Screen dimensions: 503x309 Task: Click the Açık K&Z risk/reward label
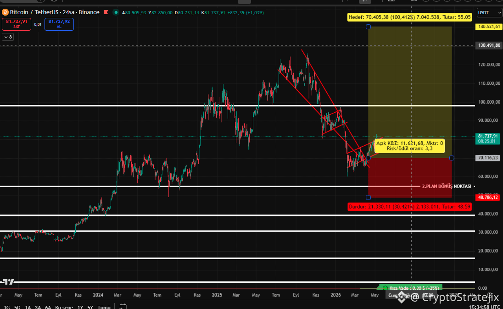tap(410, 146)
